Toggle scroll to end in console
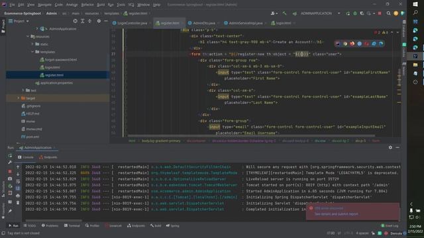This screenshot has width=424, height=238. pos(18,188)
